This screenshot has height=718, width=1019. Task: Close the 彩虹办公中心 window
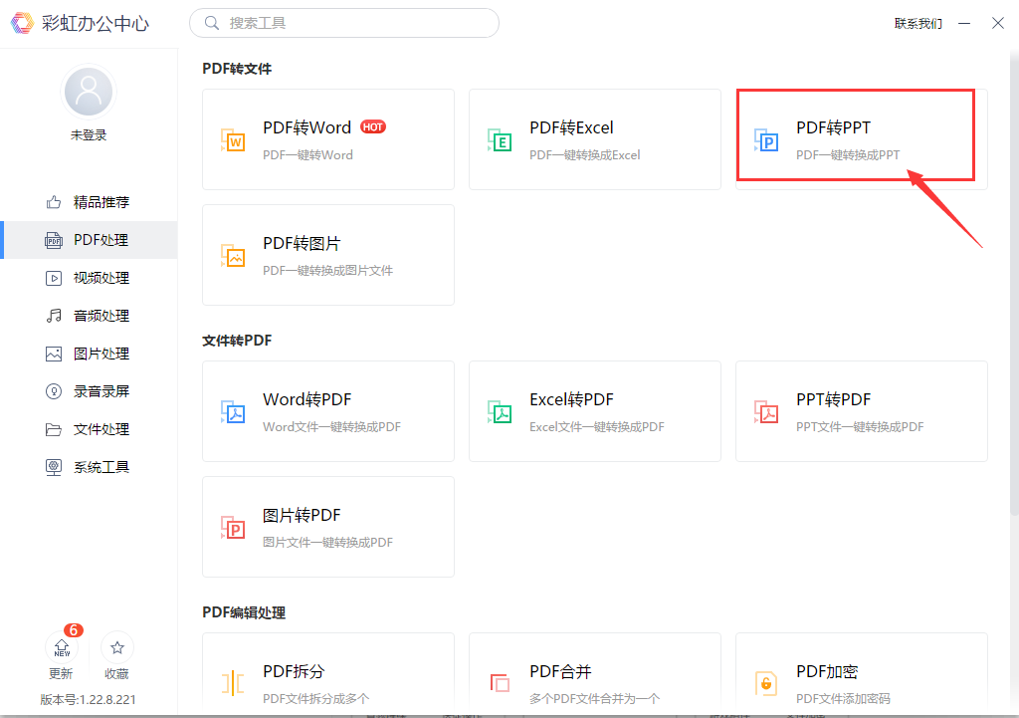point(998,24)
